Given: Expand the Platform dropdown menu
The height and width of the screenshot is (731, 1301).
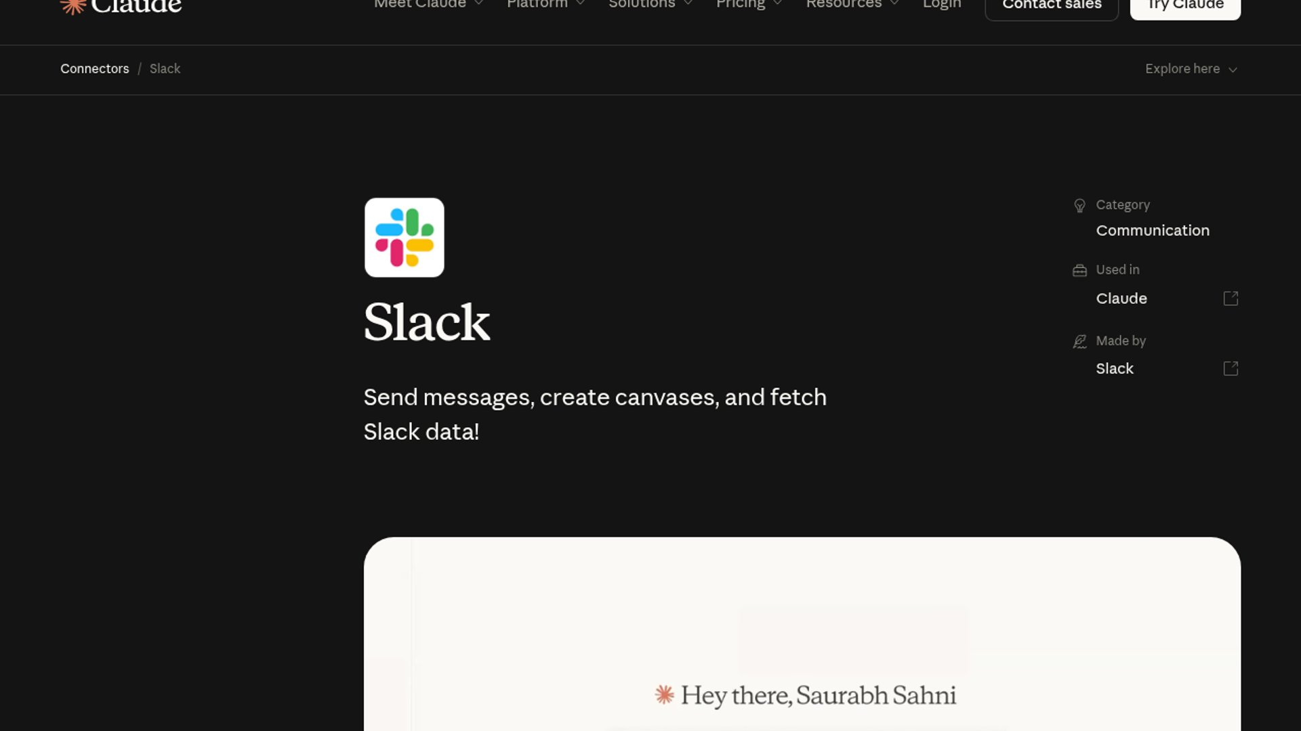Looking at the screenshot, I should point(545,4).
